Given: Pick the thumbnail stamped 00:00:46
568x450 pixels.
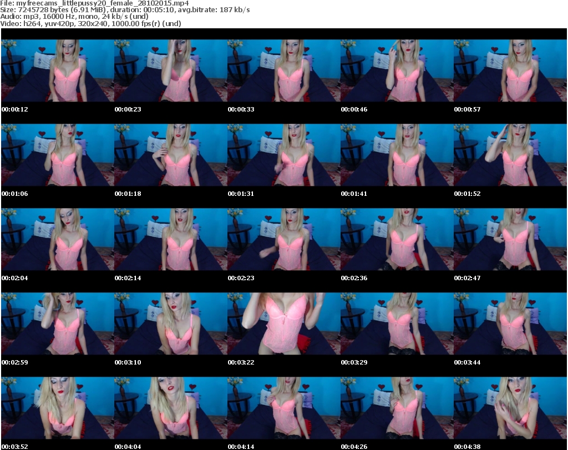Looking at the screenshot, I should (x=397, y=70).
